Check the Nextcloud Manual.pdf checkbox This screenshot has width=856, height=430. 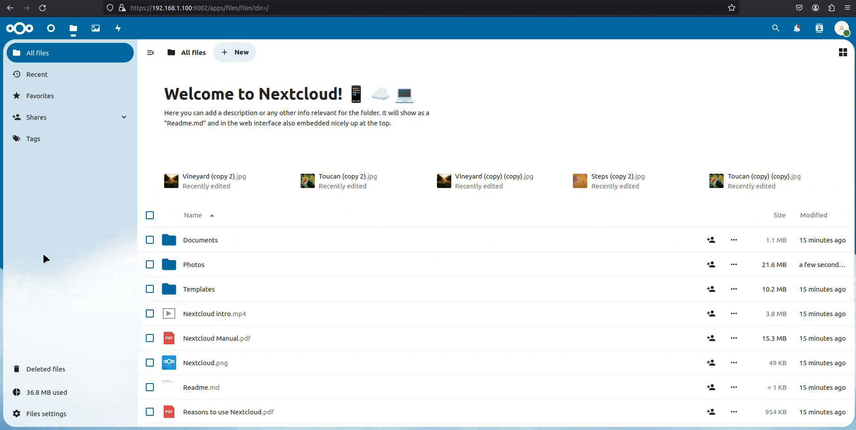click(150, 338)
